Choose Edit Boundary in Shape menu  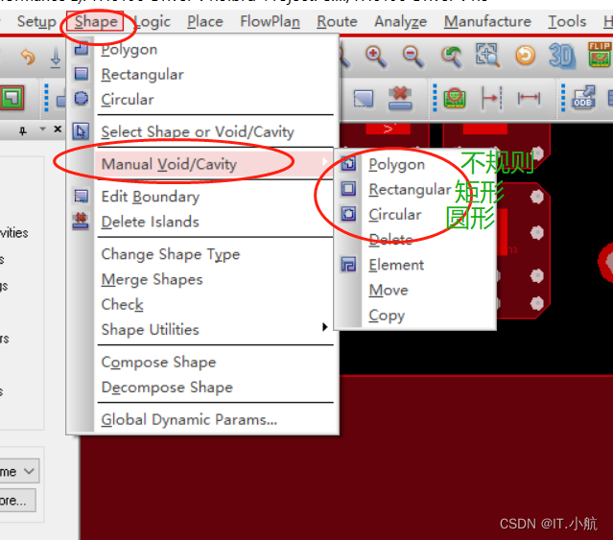click(x=202, y=197)
